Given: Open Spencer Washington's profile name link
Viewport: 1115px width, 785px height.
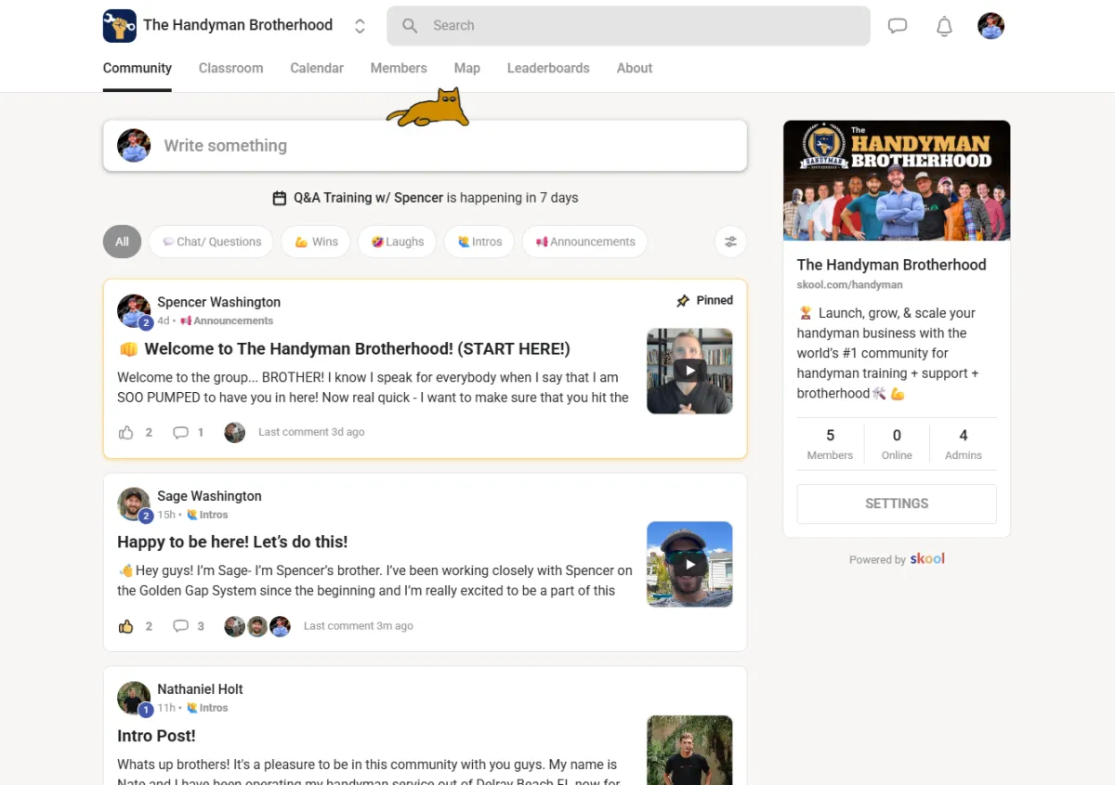Looking at the screenshot, I should tap(219, 302).
